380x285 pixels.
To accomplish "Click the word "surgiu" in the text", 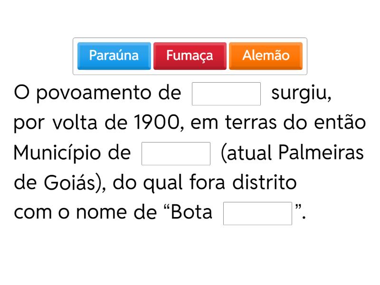I will [x=300, y=94].
